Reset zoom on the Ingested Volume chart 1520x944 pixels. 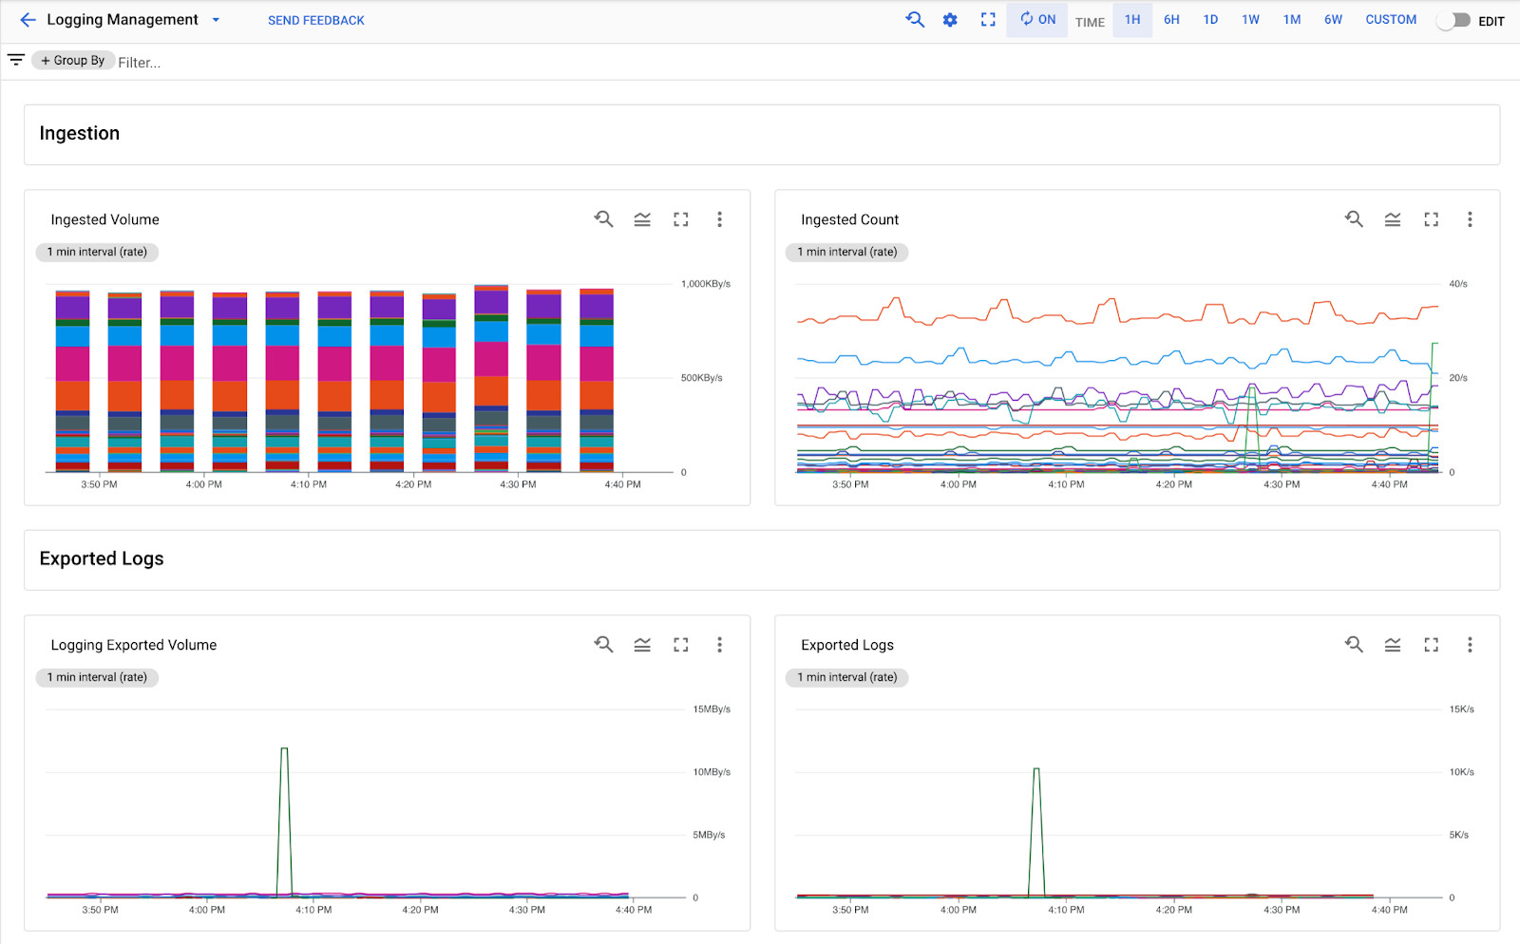pyautogui.click(x=603, y=219)
